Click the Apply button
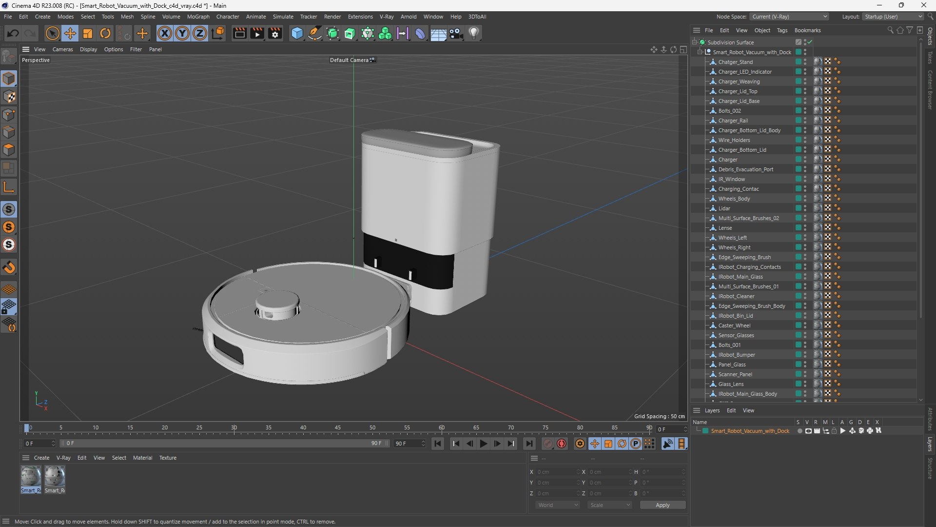 (x=663, y=505)
